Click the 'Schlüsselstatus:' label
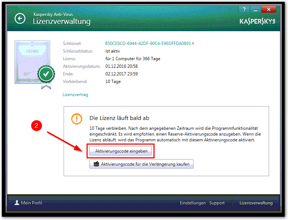The height and width of the screenshot is (220, 288). click(x=78, y=51)
